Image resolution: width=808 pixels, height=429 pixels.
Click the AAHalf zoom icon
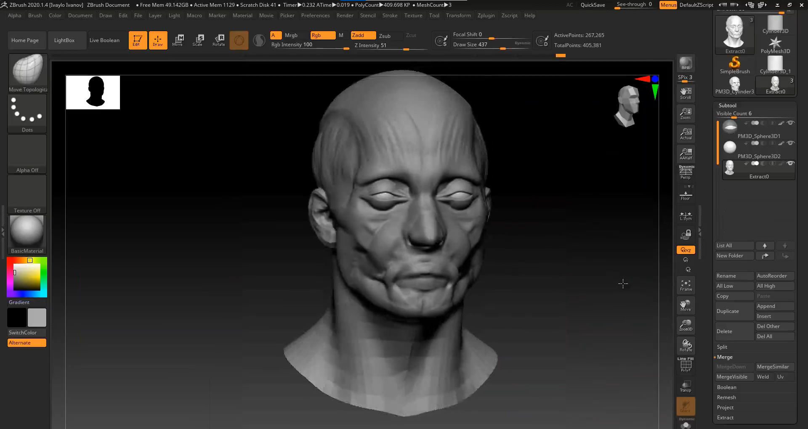(x=686, y=154)
